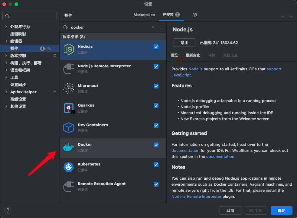Click the Node.js plugin icon
Image resolution: width=297 pixels, height=218 pixels.
point(69,49)
